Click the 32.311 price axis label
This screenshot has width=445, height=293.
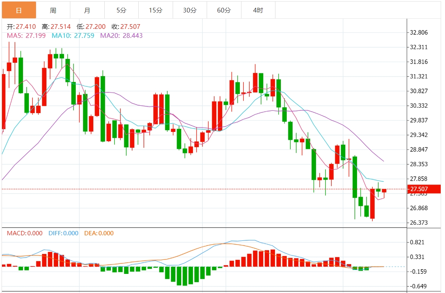pos(419,47)
